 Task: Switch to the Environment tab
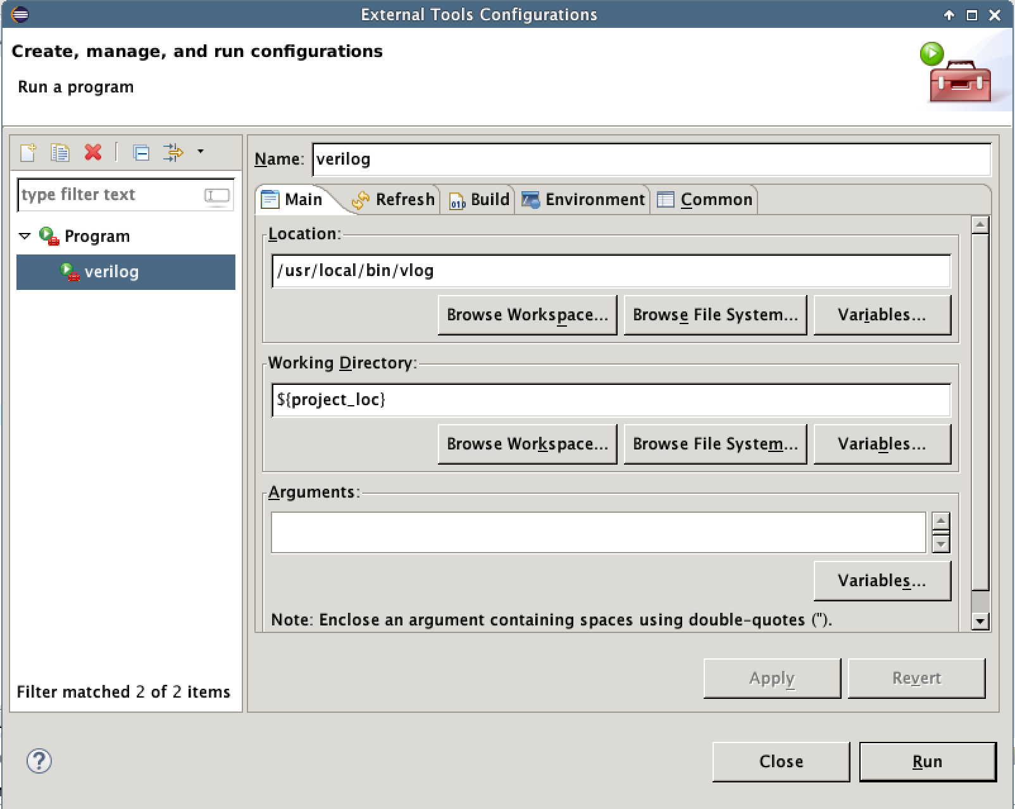[583, 200]
